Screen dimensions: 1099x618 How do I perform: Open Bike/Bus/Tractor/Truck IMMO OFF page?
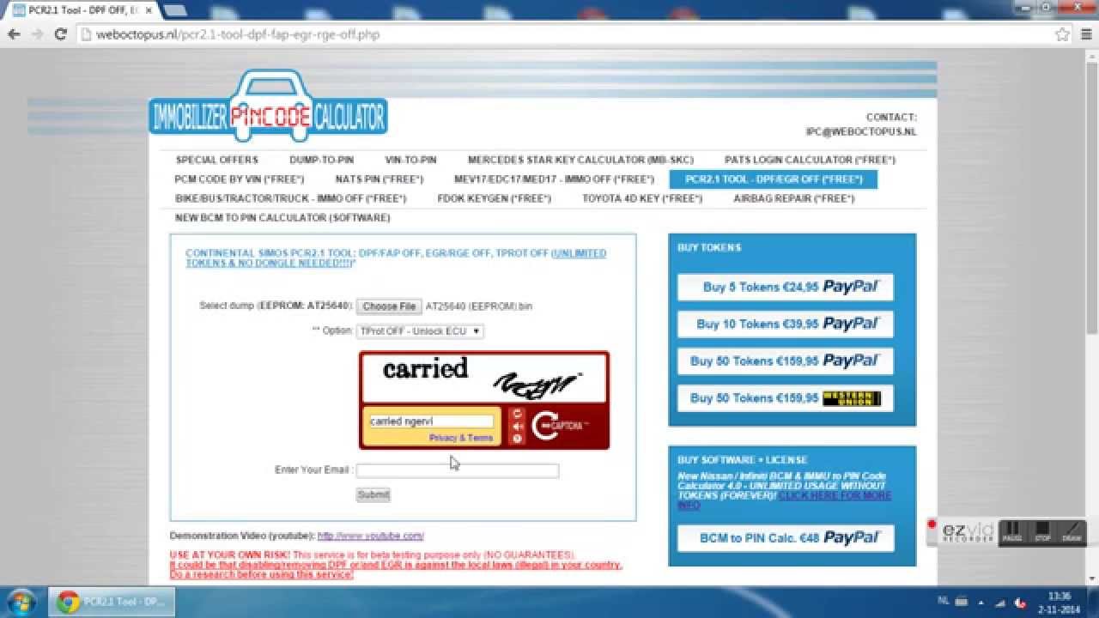coord(290,198)
